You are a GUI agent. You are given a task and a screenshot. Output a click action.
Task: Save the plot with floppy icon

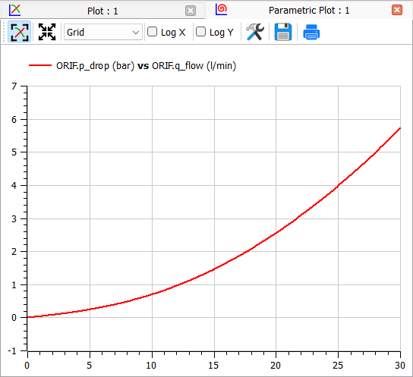coord(283,32)
